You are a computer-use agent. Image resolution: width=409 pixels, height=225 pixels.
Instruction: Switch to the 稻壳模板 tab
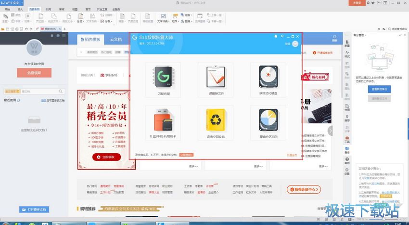90,40
